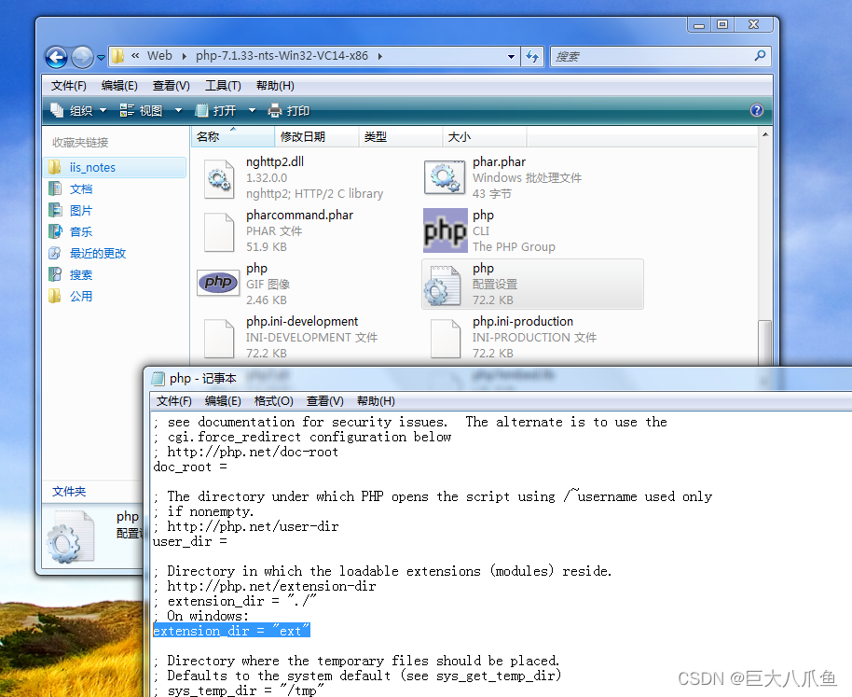Image resolution: width=852 pixels, height=697 pixels.
Task: Open 图片 favorite link
Action: (81, 210)
